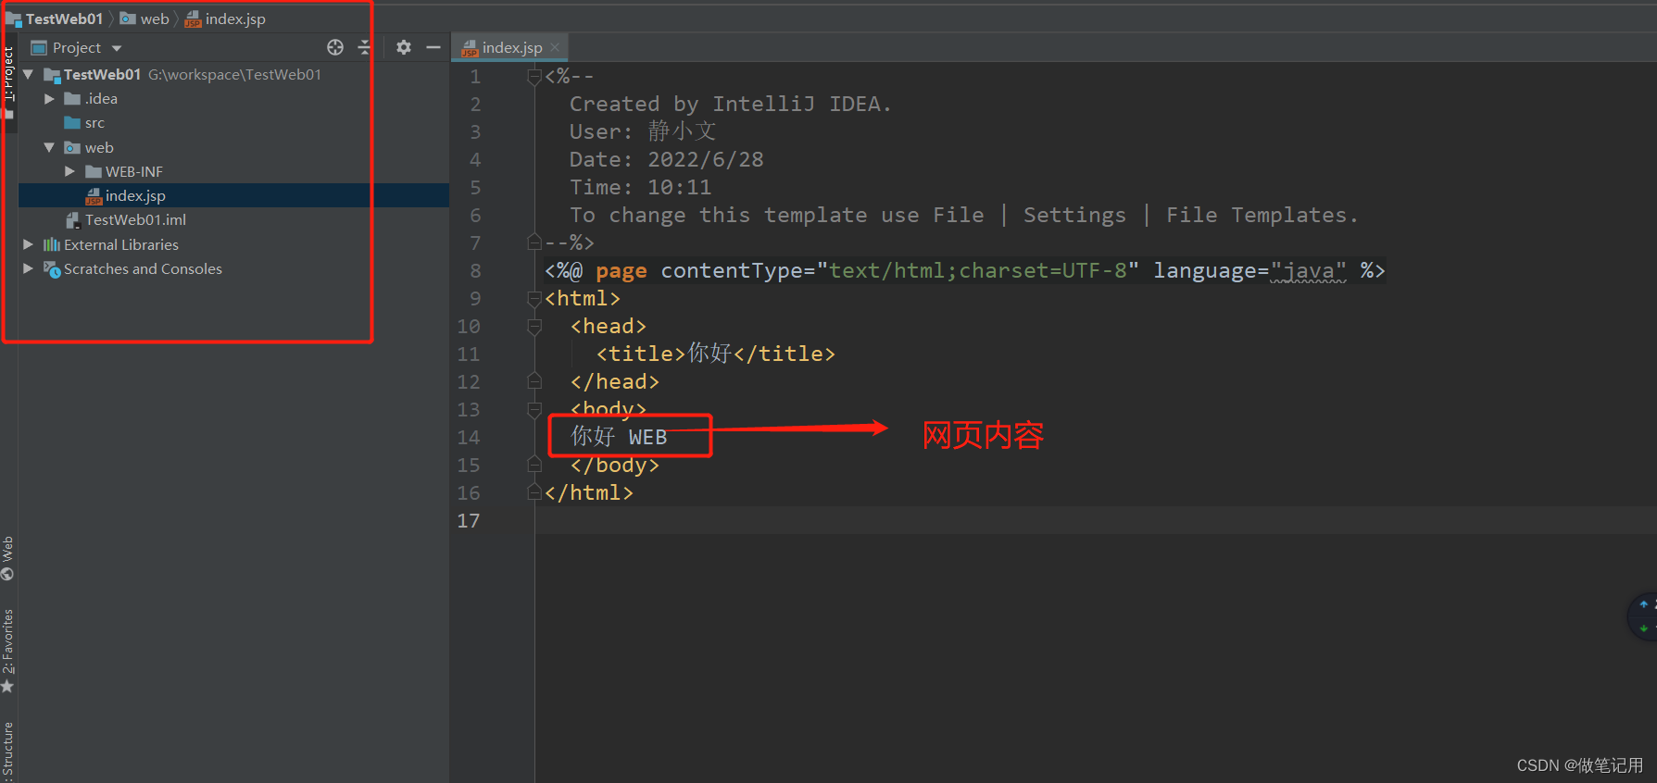Fold the head tag at line 10
The width and height of the screenshot is (1657, 783).
click(x=534, y=326)
